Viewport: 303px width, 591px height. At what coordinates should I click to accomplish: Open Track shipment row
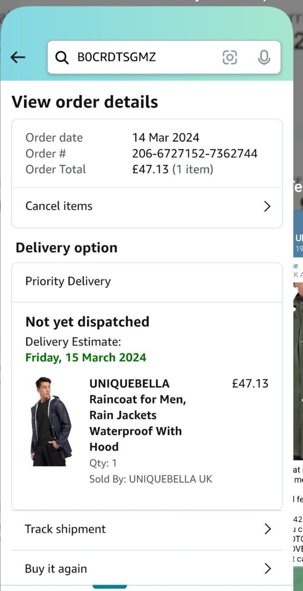pyautogui.click(x=147, y=529)
